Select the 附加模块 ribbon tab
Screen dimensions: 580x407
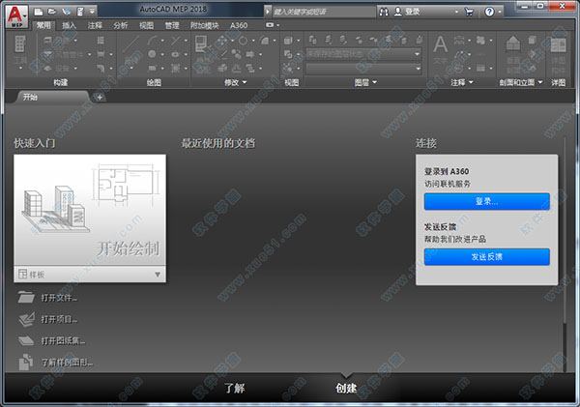(x=205, y=25)
